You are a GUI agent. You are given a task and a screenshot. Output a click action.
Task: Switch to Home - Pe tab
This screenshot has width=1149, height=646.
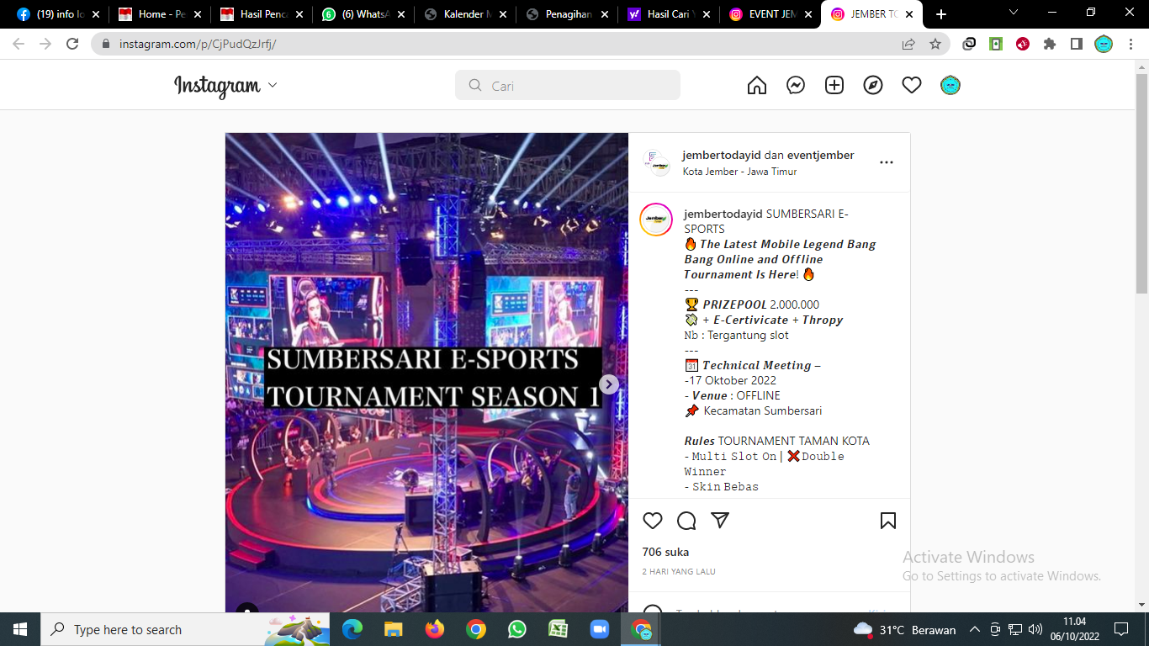(160, 14)
